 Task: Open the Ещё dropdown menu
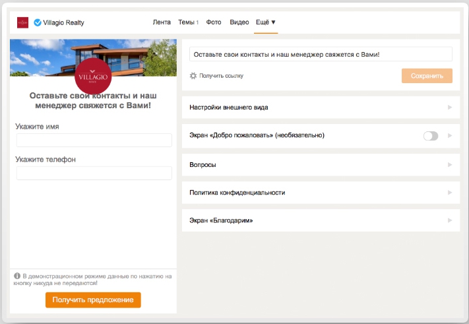(266, 22)
